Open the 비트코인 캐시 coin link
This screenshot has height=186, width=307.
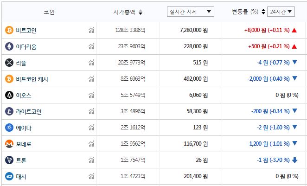coord(32,79)
